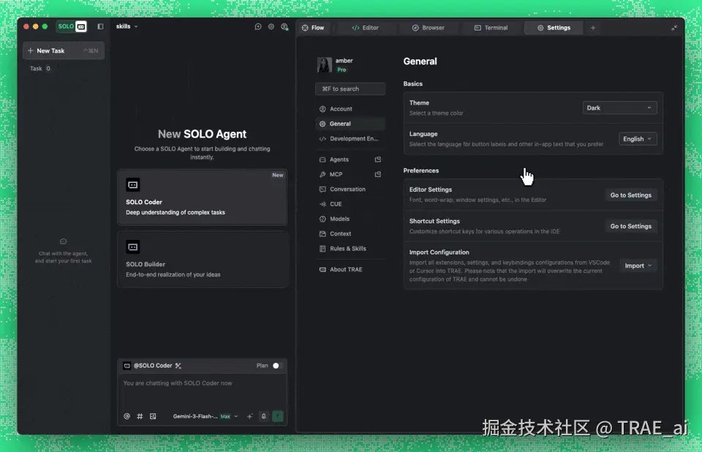
Task: Click the microphone voice input icon
Action: click(264, 416)
